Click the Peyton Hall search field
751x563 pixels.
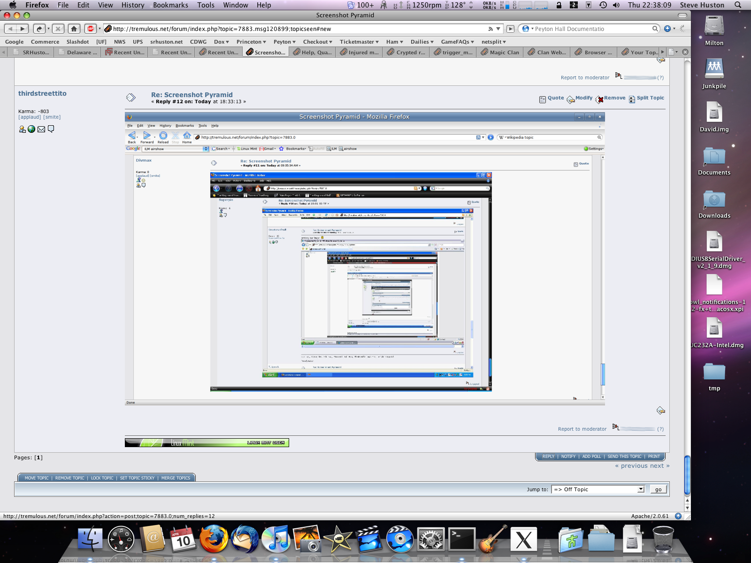click(x=592, y=29)
